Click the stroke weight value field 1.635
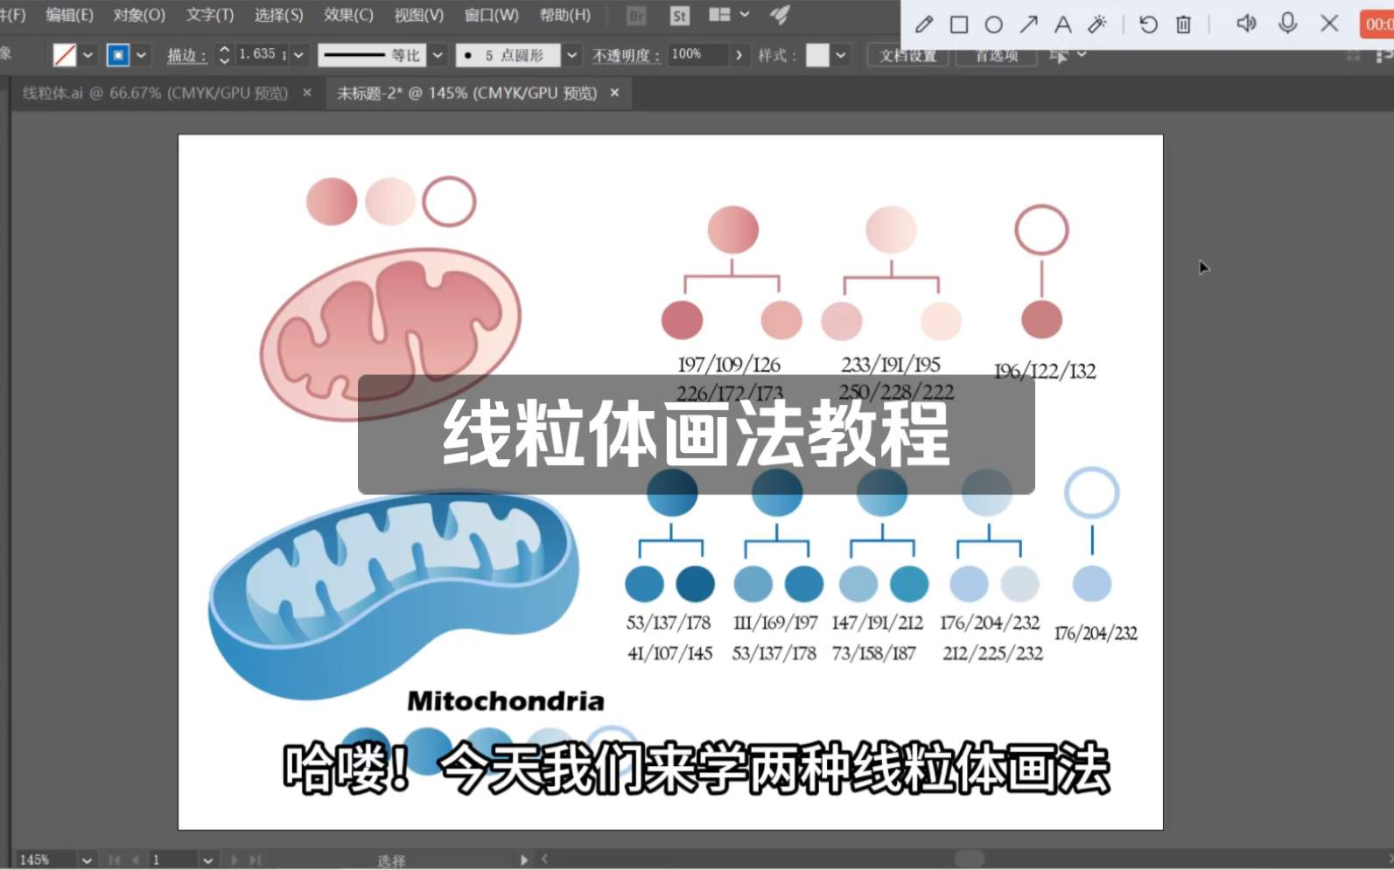 (x=261, y=54)
